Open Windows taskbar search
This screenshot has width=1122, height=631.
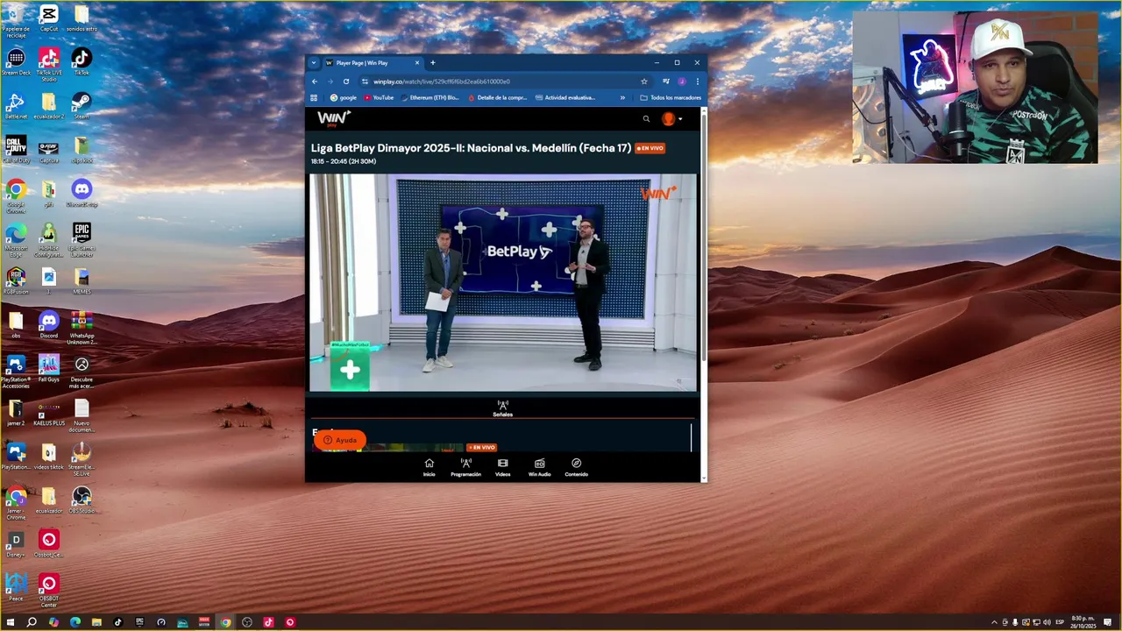[32, 622]
